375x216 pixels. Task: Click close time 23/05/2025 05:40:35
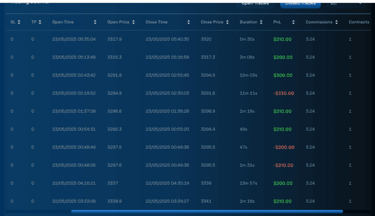click(x=167, y=39)
